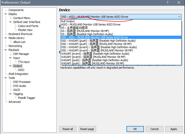Click the Device dropdown arrow

point(179,17)
